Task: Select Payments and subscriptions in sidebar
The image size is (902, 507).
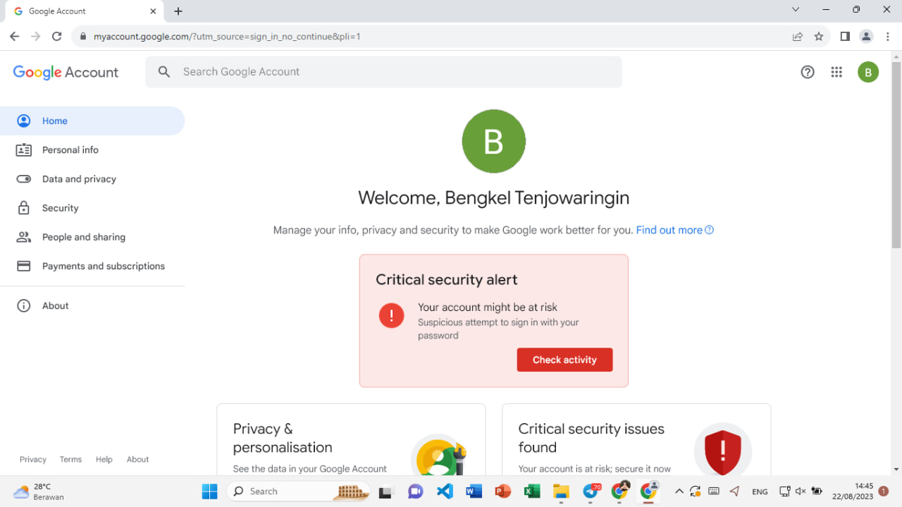Action: 103,267
